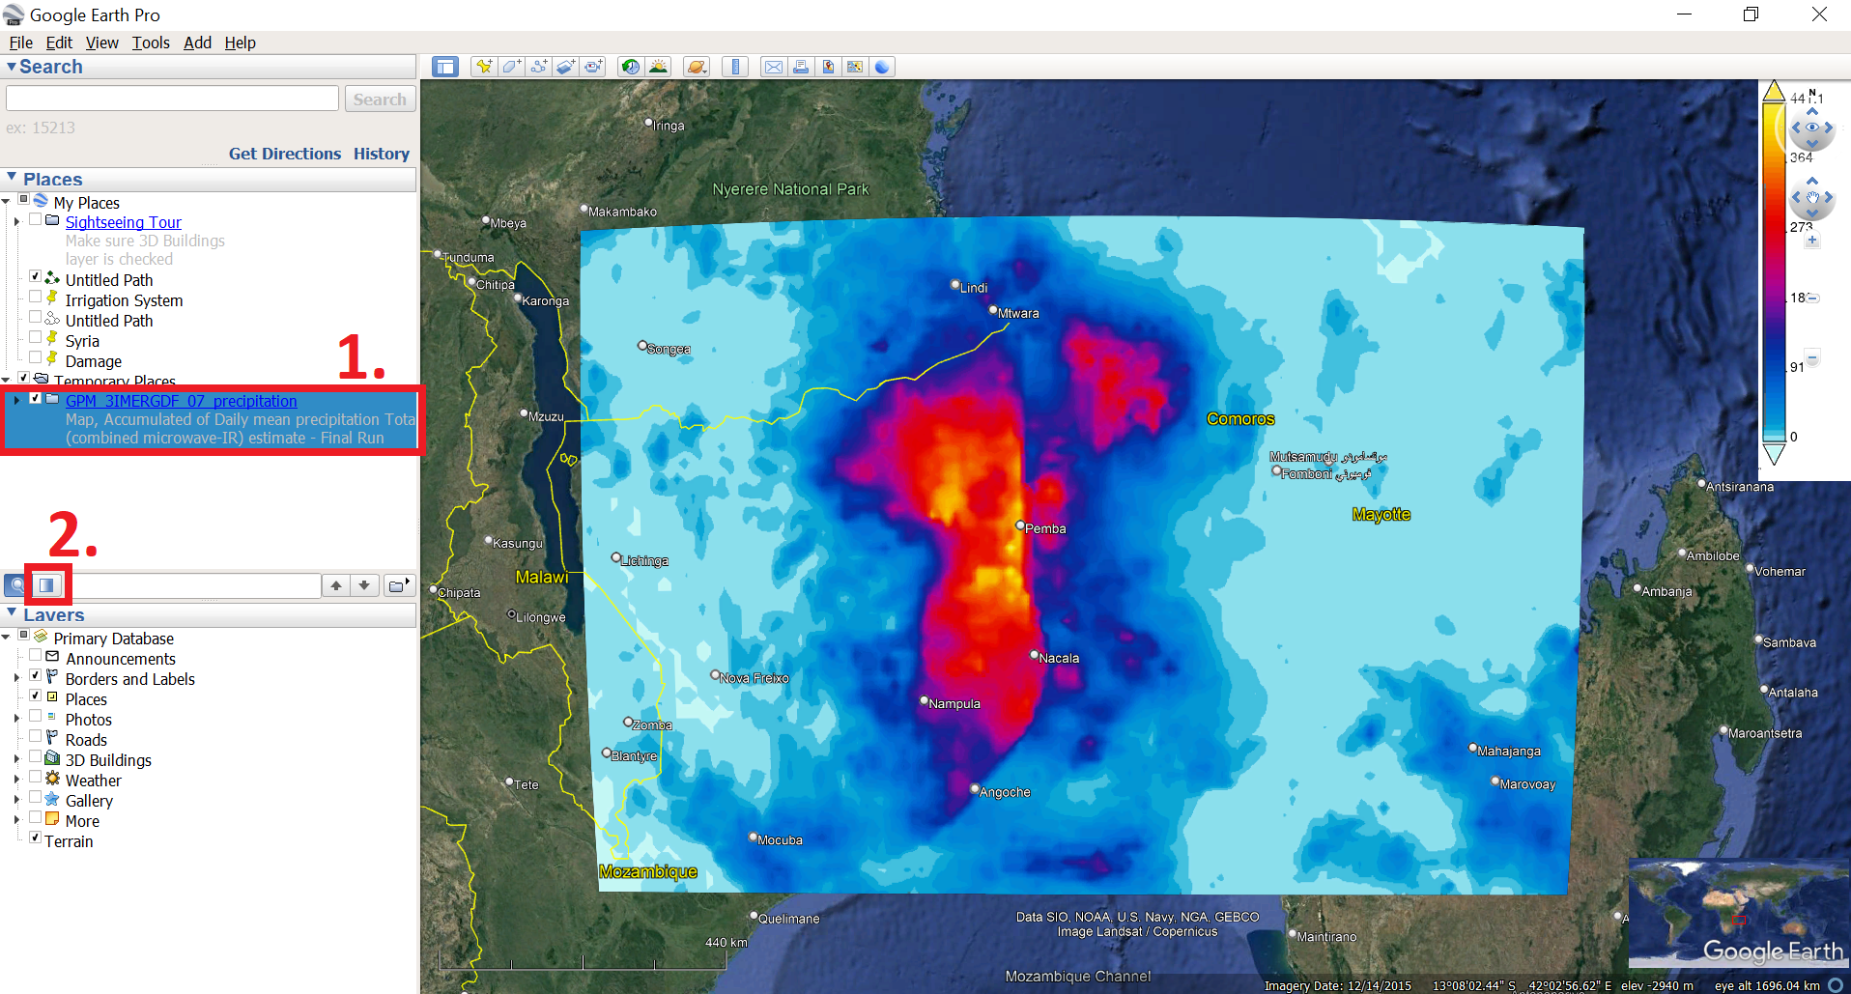Open the View menu

point(101,43)
